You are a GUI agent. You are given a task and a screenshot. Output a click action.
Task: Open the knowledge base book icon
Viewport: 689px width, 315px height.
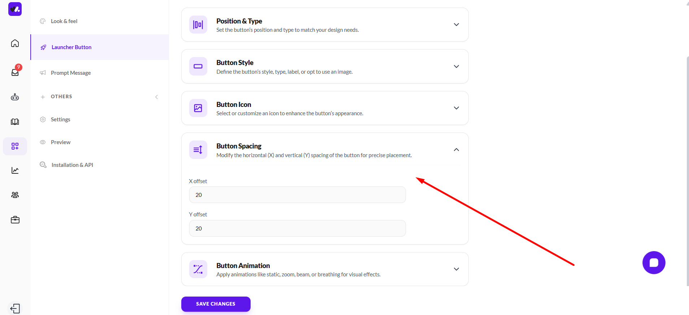15,122
